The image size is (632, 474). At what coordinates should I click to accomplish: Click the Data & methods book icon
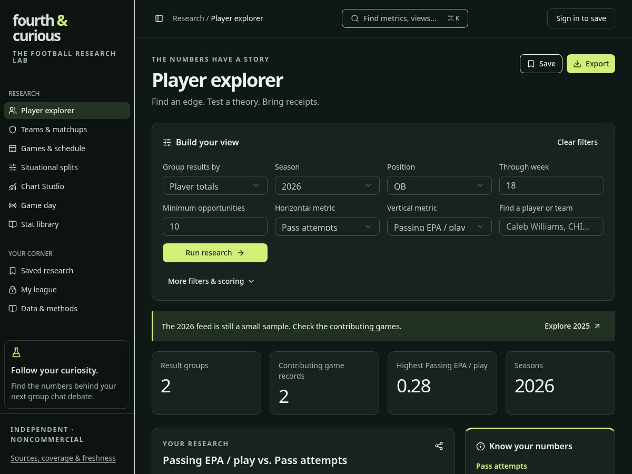13,309
